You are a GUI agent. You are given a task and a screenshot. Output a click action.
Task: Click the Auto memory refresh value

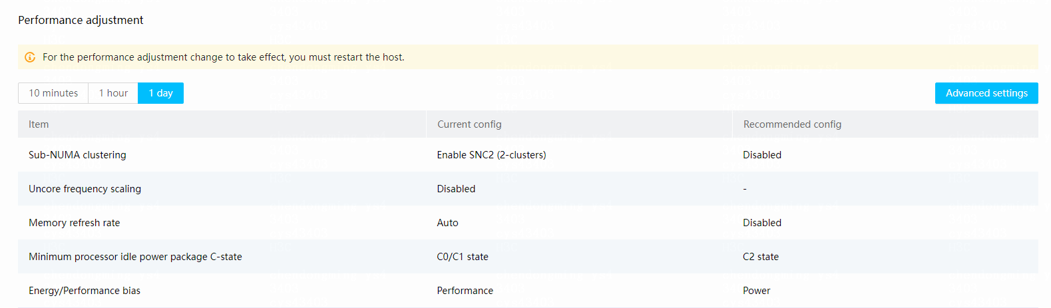[x=447, y=223]
